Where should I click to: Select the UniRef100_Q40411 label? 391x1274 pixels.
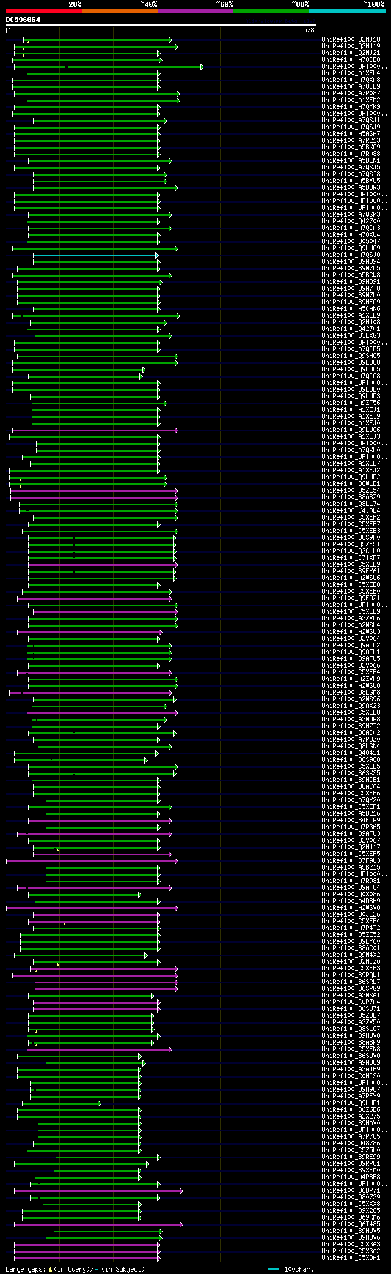(351, 753)
